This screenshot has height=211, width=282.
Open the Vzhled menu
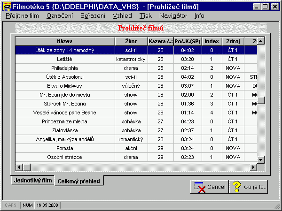click(122, 15)
